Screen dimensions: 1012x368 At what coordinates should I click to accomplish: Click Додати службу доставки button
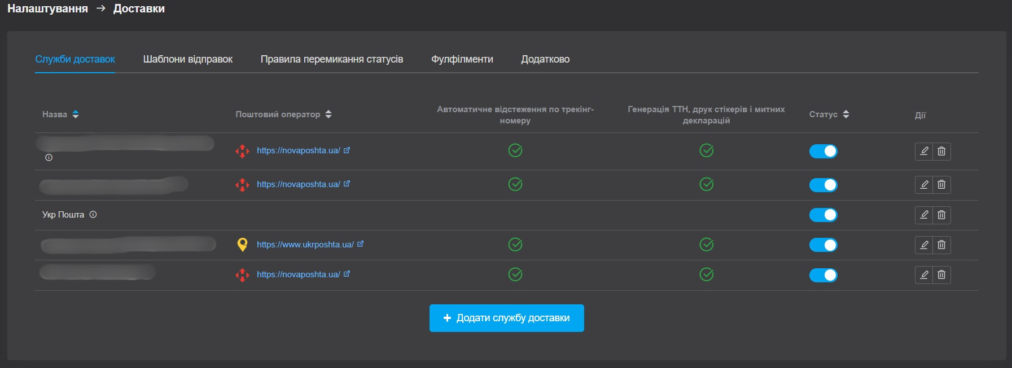(506, 318)
